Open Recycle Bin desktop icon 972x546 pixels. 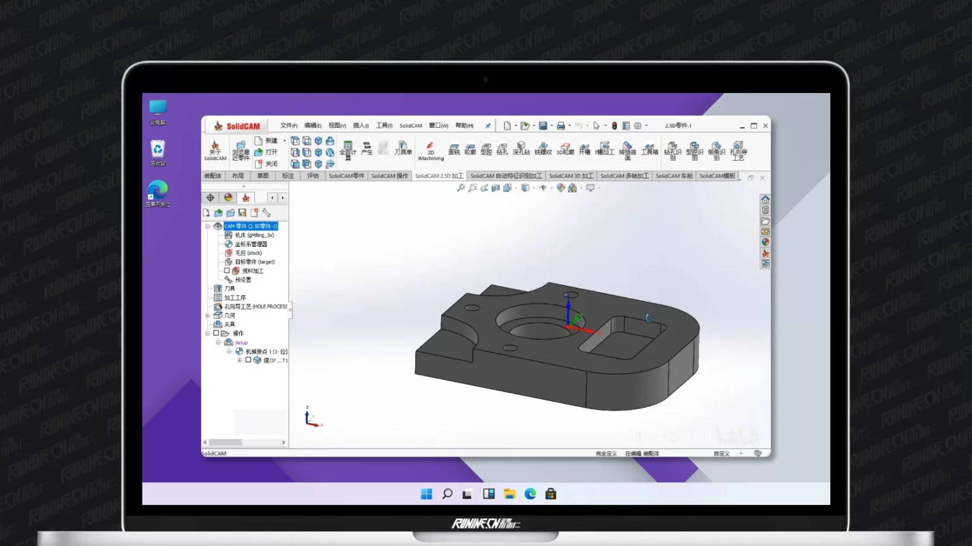tap(158, 152)
